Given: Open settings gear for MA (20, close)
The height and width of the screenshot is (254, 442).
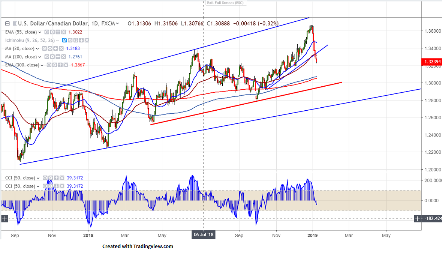Looking at the screenshot, I should tap(50, 48).
